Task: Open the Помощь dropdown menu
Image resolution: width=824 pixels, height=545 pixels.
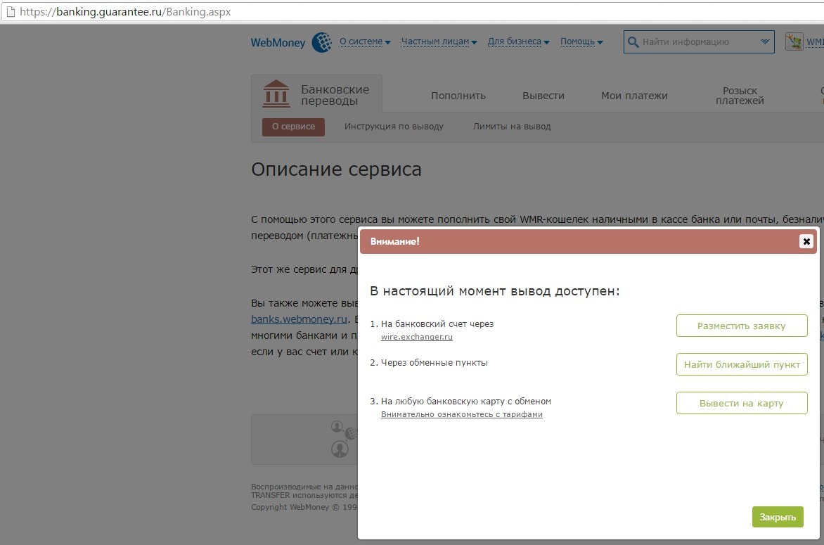Action: click(581, 41)
